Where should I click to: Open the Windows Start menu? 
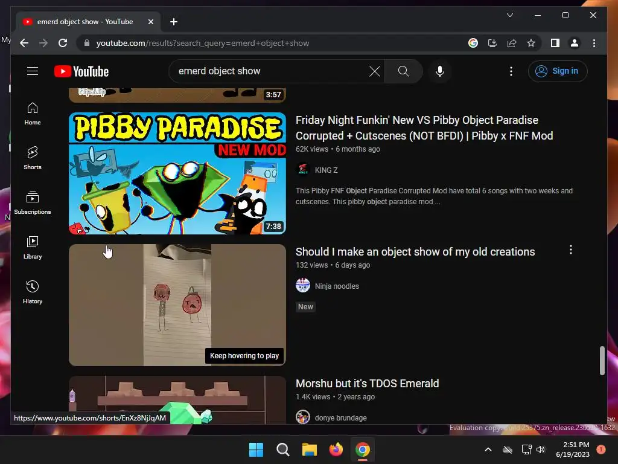pyautogui.click(x=256, y=449)
